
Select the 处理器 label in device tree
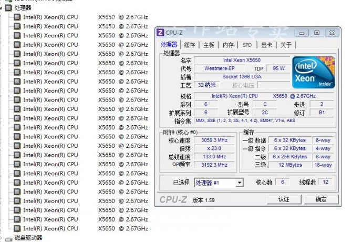[x=23, y=8]
